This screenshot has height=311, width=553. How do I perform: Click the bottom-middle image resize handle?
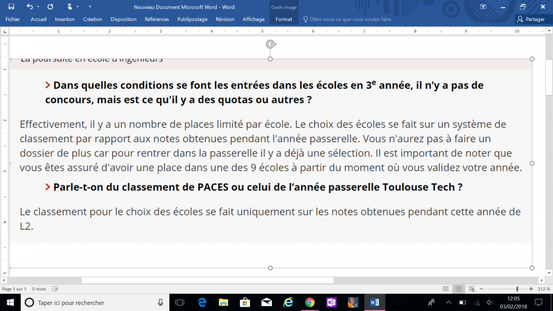(270, 268)
